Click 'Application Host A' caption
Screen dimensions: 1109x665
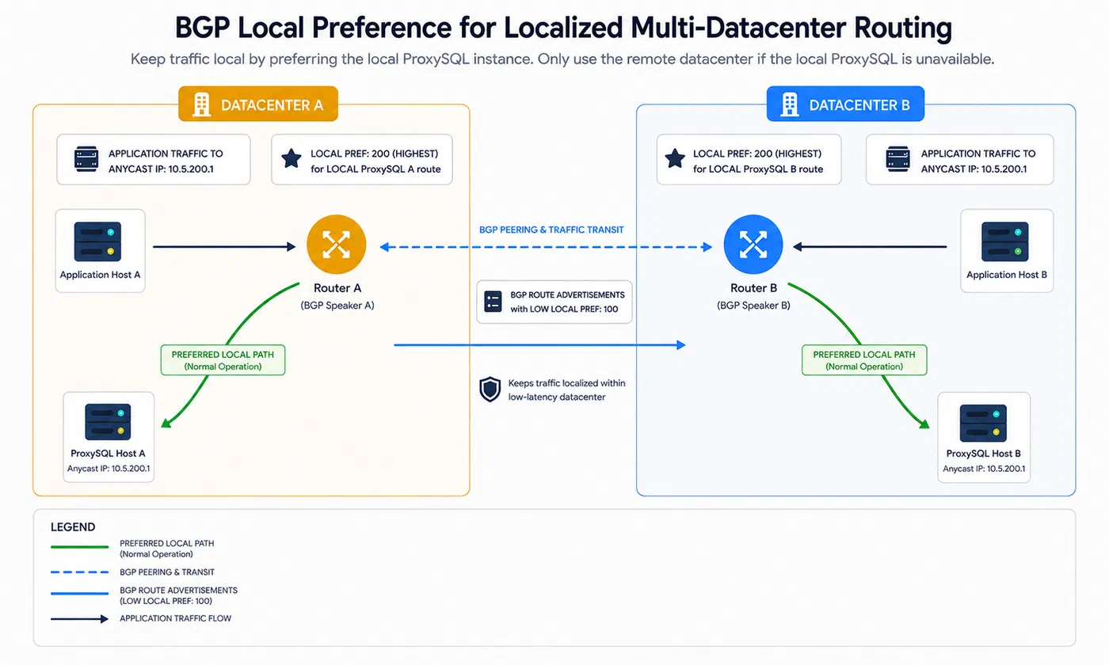tap(100, 275)
